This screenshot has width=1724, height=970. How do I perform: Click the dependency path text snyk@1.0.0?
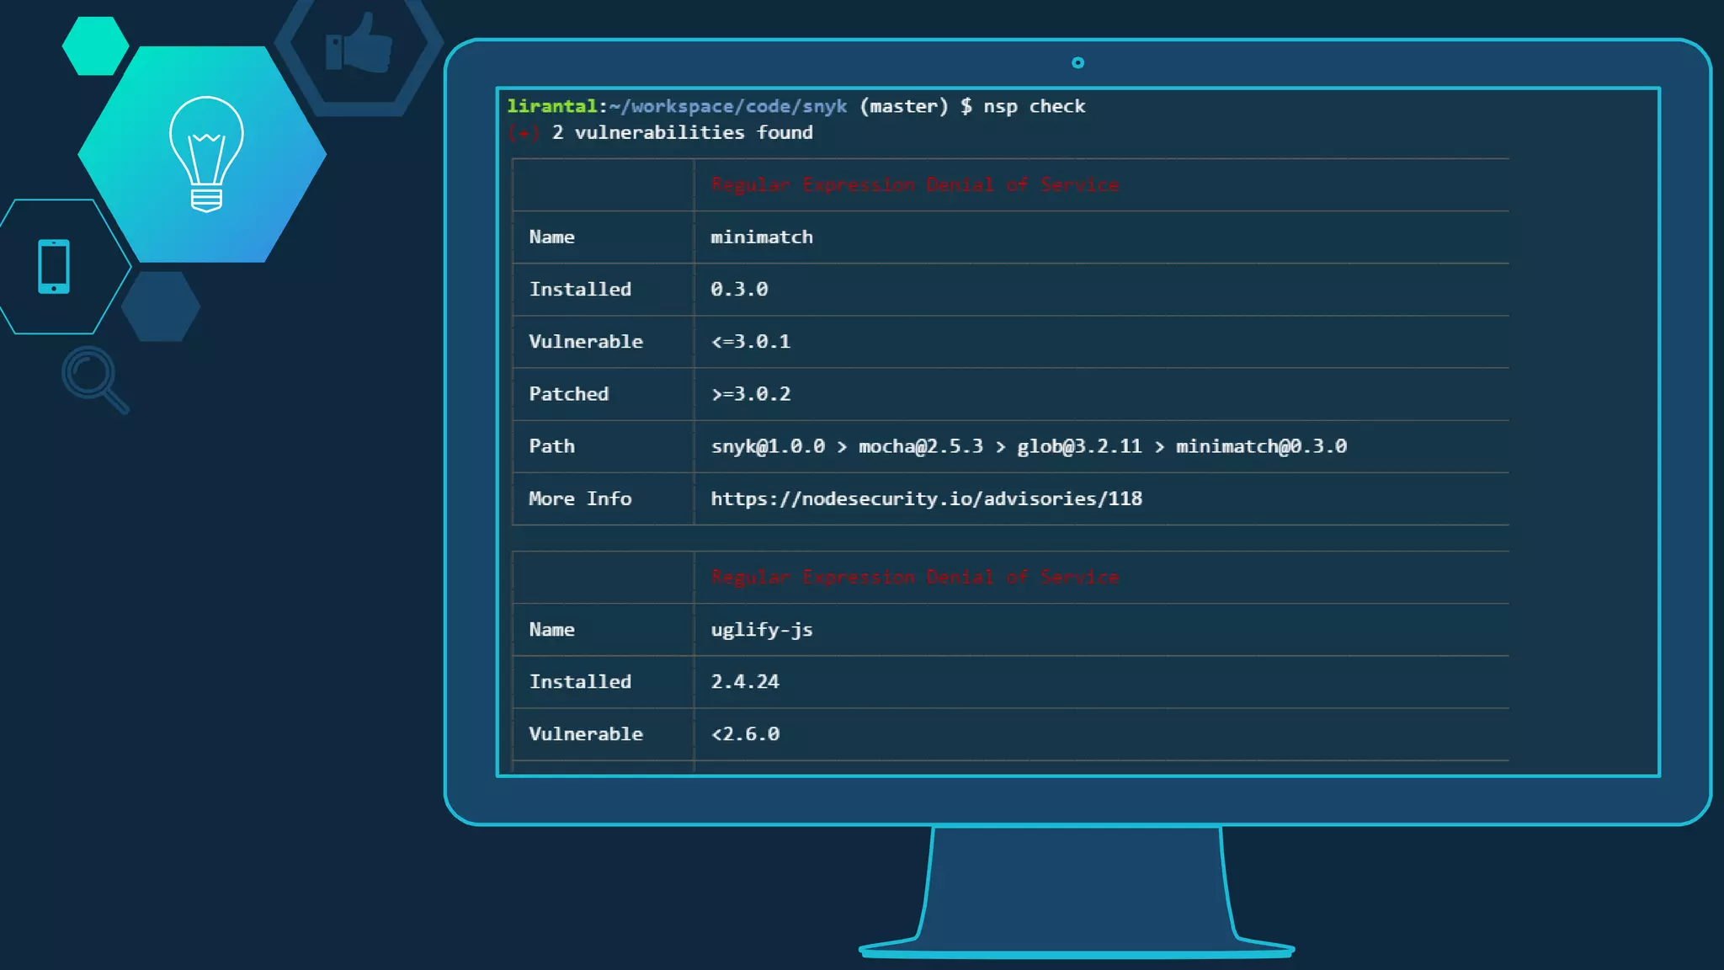click(x=768, y=446)
